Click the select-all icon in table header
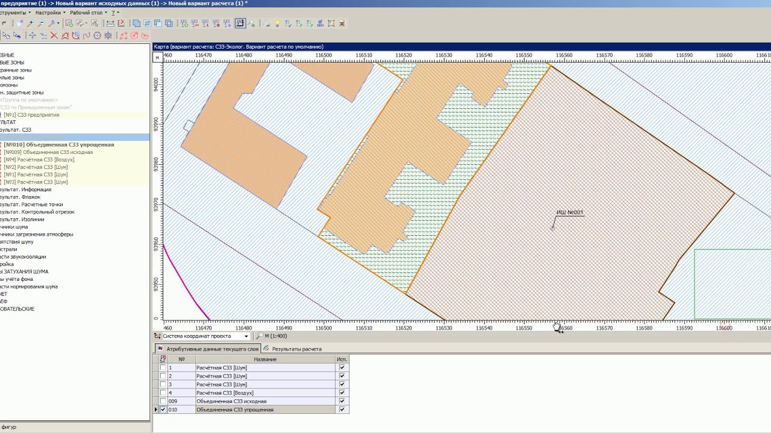 (x=163, y=359)
